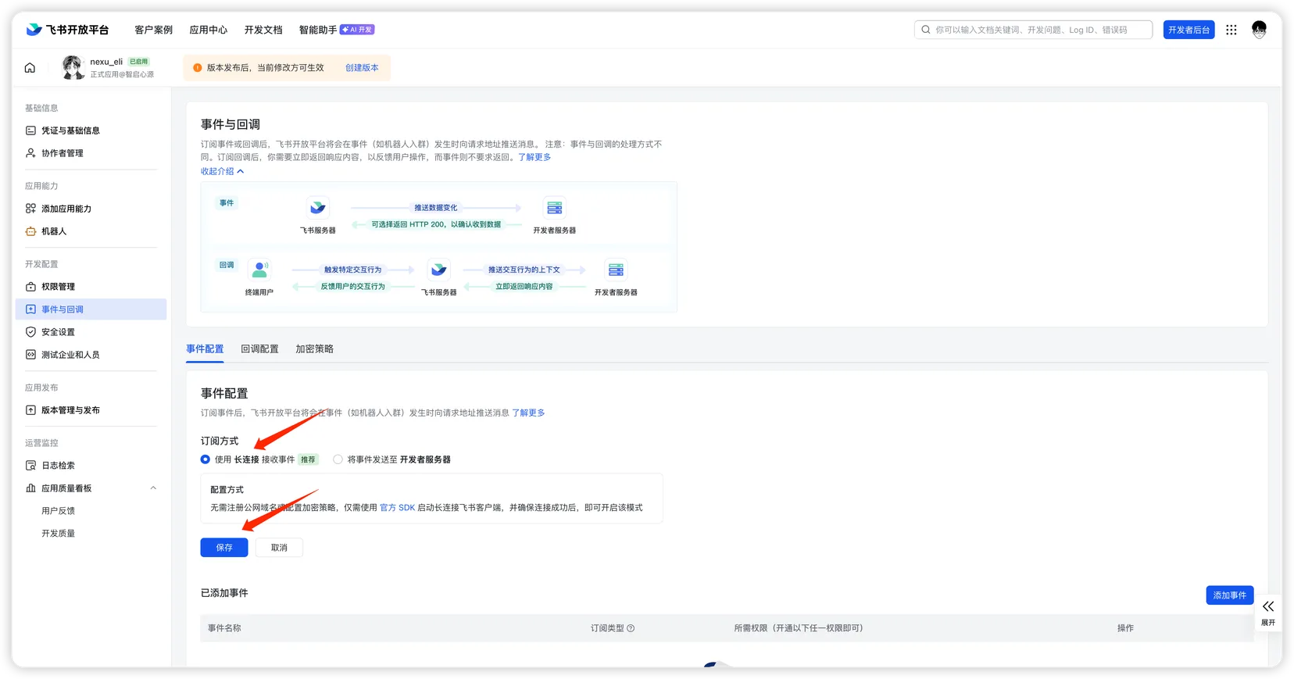Click the Feishu Open Platform logo
This screenshot has width=1294, height=679.
(67, 30)
